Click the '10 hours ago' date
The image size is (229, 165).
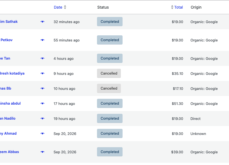pos(64,89)
